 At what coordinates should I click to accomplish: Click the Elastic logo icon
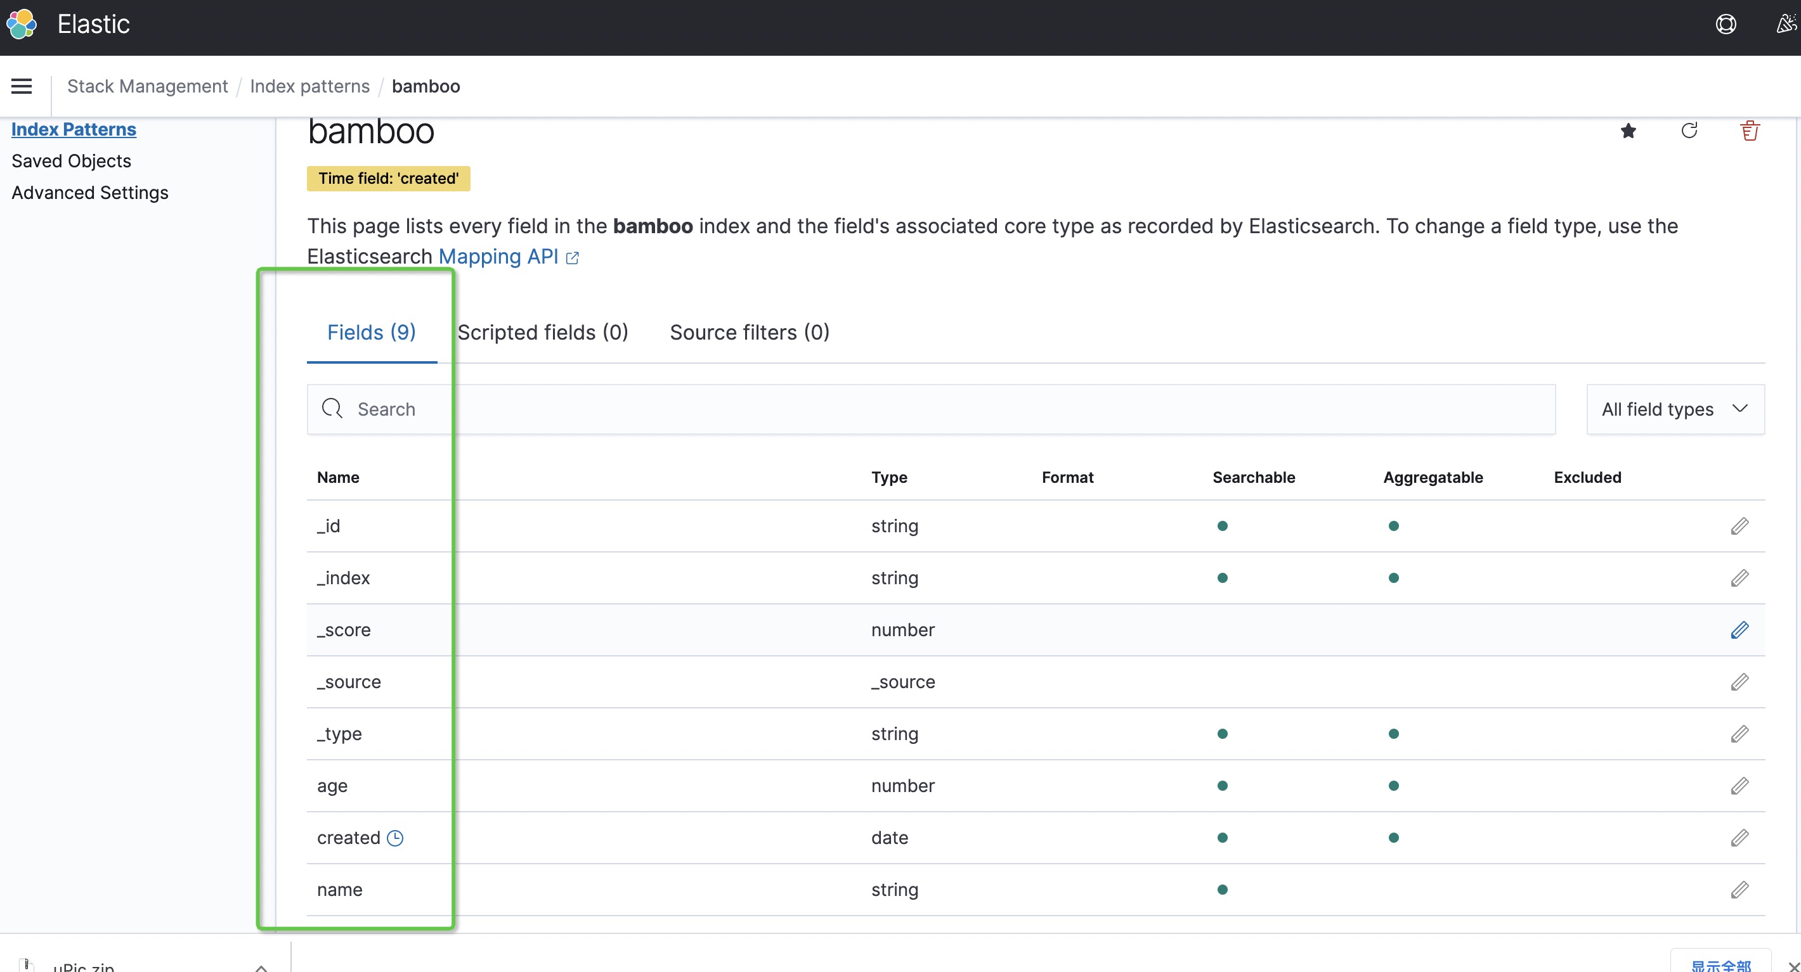click(22, 25)
